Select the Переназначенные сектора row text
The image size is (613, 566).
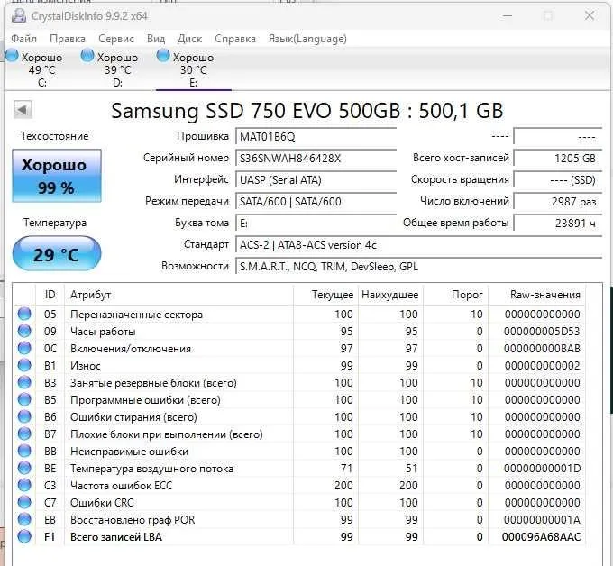click(136, 315)
